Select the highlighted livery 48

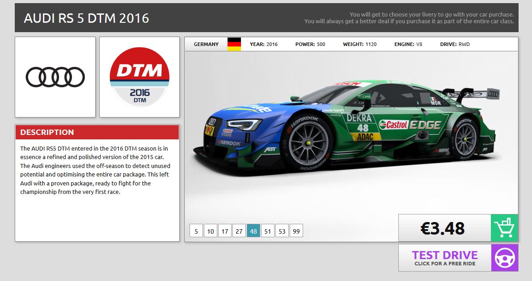253,231
